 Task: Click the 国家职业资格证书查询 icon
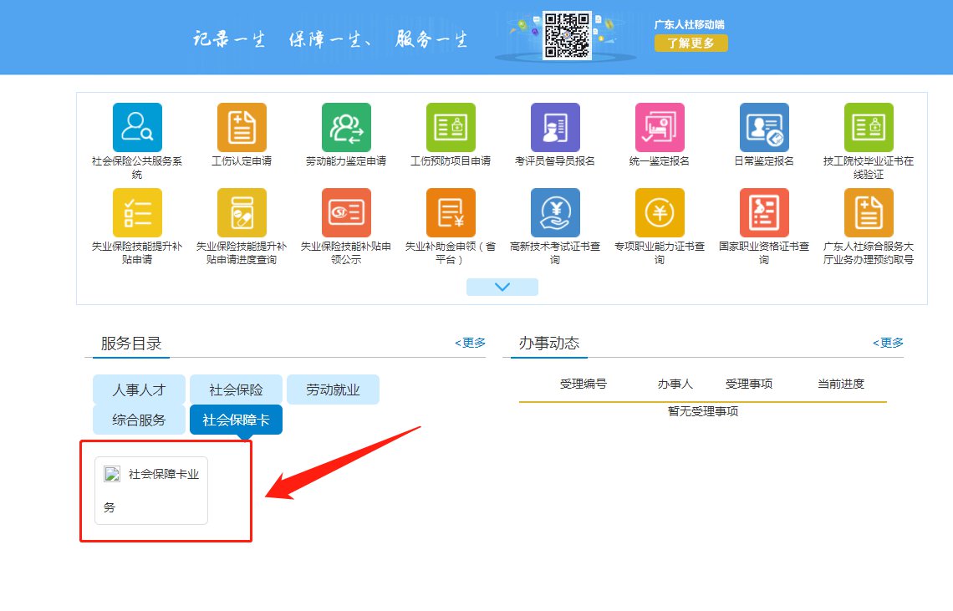(764, 213)
